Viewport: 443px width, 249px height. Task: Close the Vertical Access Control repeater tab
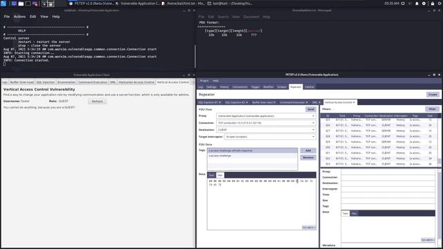pyautogui.click(x=354, y=102)
